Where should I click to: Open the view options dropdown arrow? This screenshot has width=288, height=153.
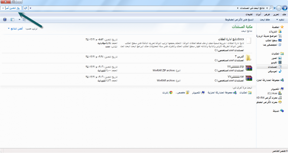pos(19,20)
